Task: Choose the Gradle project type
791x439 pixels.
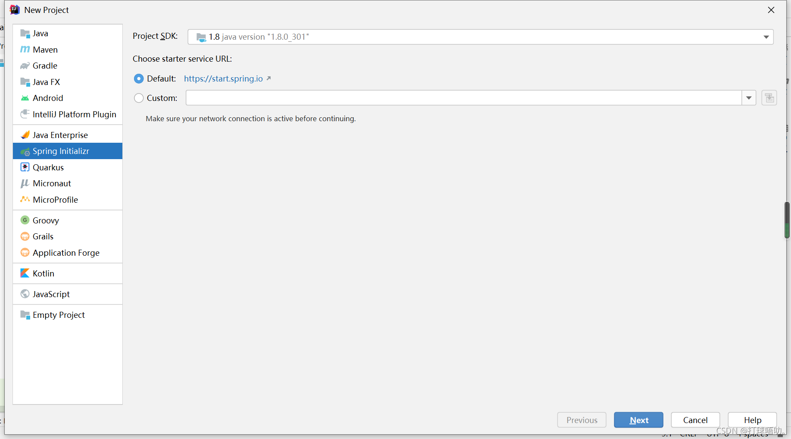Action: [45, 66]
